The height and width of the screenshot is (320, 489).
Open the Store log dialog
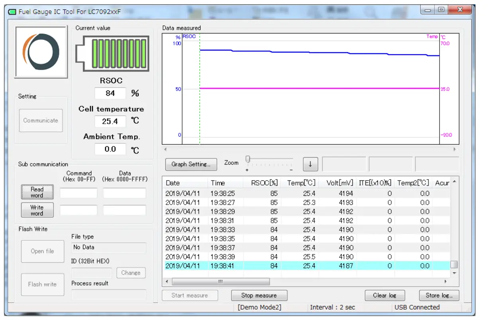click(439, 295)
